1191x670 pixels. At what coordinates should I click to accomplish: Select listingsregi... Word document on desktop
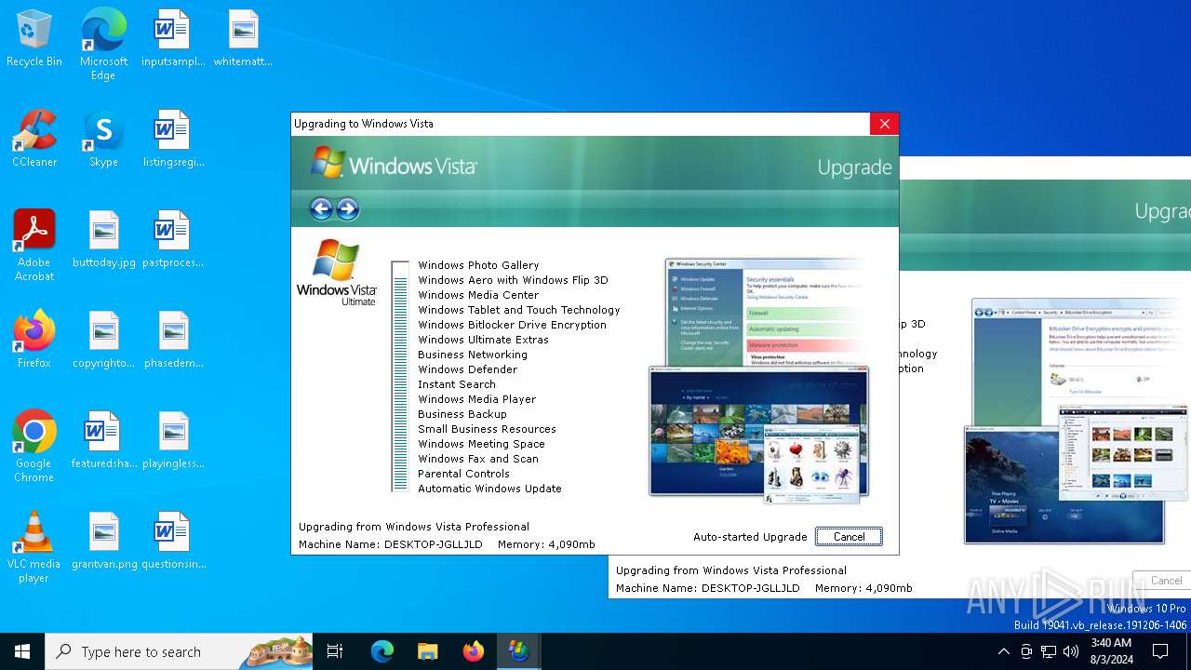coord(172,140)
